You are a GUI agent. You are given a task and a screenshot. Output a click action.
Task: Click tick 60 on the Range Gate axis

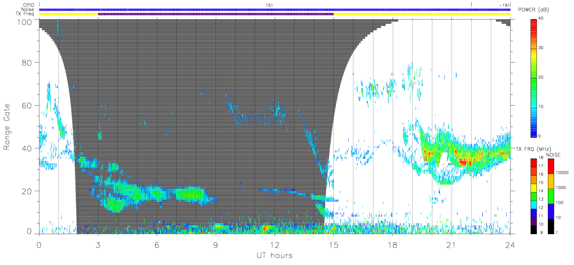pos(27,105)
